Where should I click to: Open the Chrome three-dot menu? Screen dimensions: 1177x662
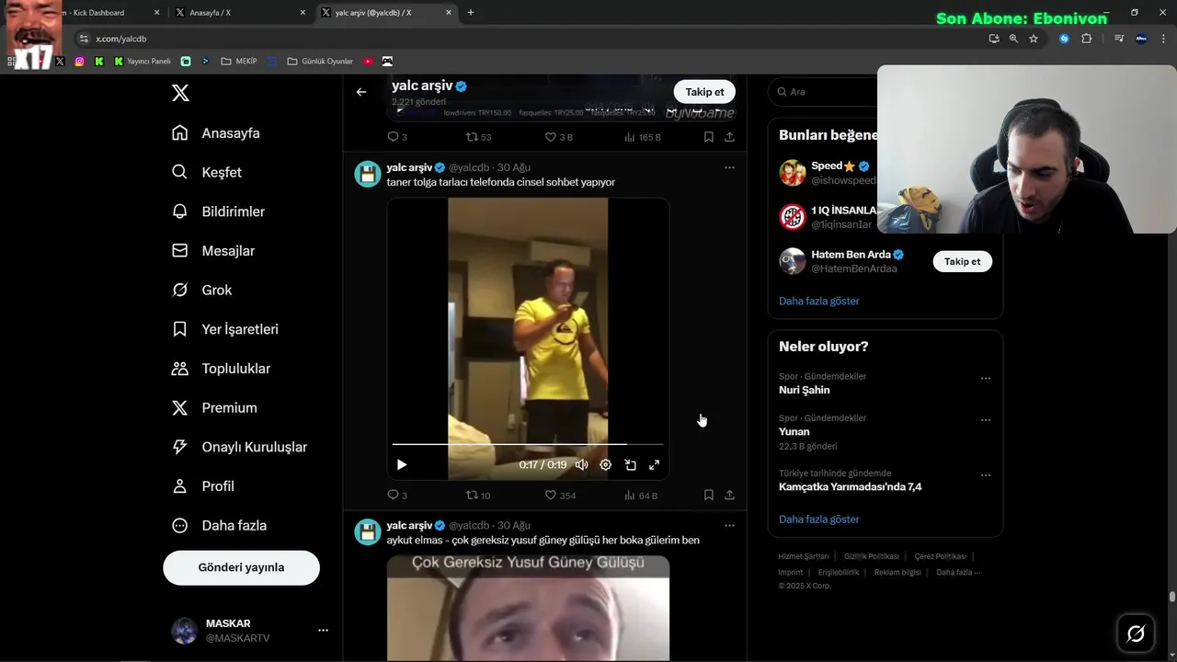1164,39
